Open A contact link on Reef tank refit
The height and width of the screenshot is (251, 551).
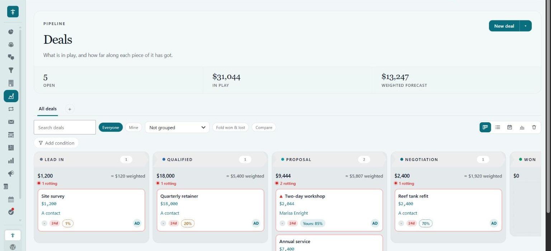pyautogui.click(x=408, y=213)
